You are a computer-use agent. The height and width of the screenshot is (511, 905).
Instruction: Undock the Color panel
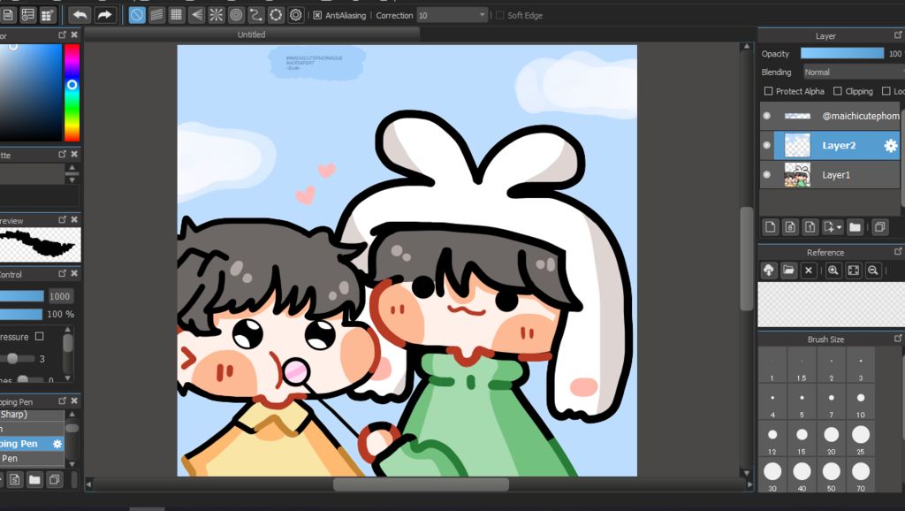tap(63, 34)
